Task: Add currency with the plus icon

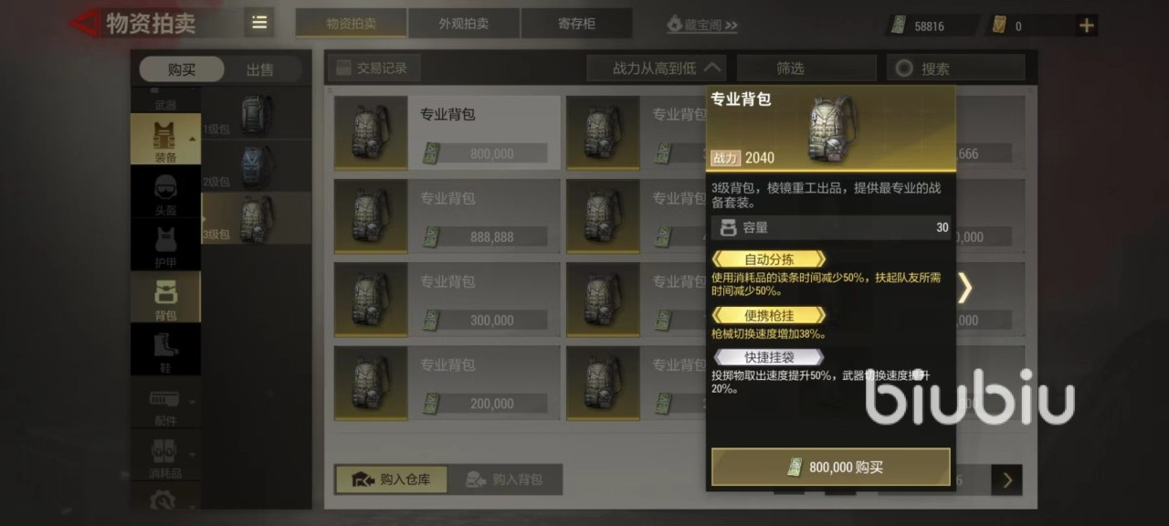Action: 1087,26
